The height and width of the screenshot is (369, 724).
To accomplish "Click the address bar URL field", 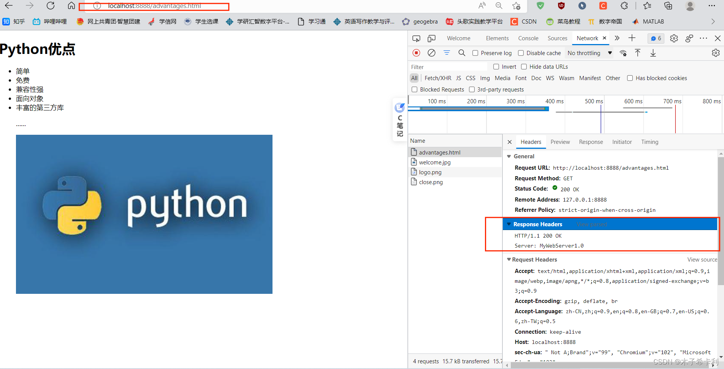I will (x=154, y=6).
